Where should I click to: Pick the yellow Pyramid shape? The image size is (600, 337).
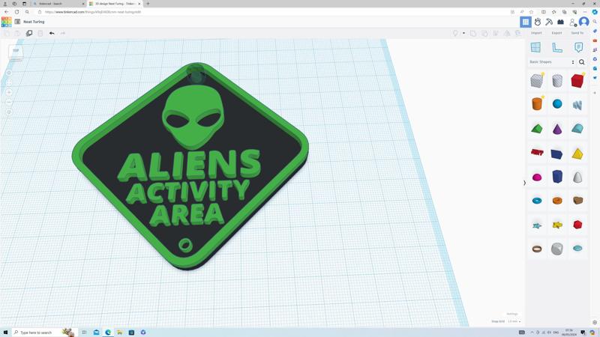click(577, 154)
